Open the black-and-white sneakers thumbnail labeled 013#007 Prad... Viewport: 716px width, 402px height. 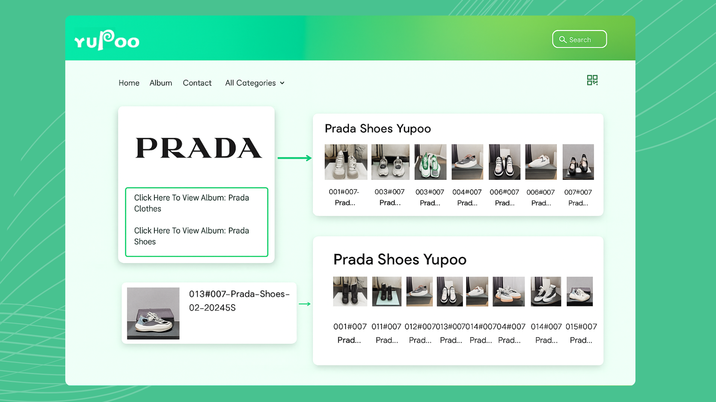(x=450, y=291)
